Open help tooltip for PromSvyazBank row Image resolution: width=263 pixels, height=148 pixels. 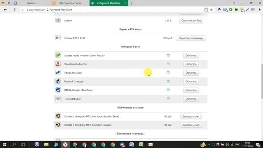click(x=168, y=72)
